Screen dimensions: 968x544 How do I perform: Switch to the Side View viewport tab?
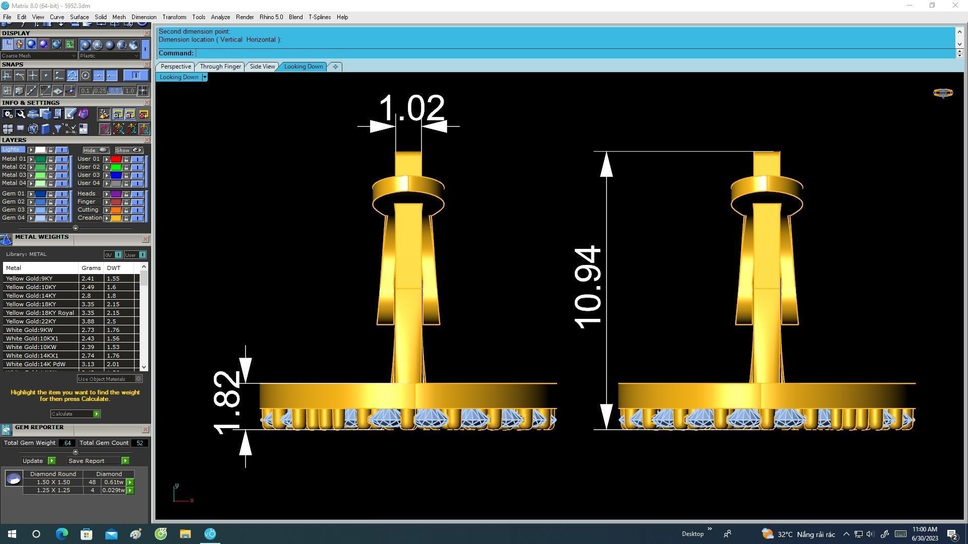[x=262, y=66]
